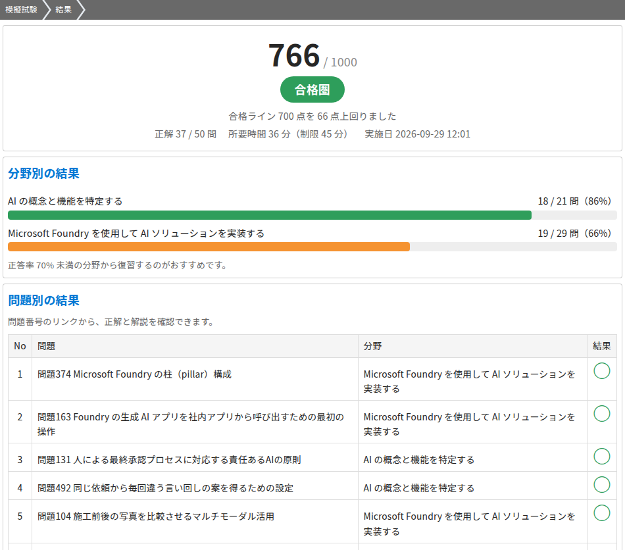Open question '問題131 人による最終承認プロセス' link

[169, 460]
